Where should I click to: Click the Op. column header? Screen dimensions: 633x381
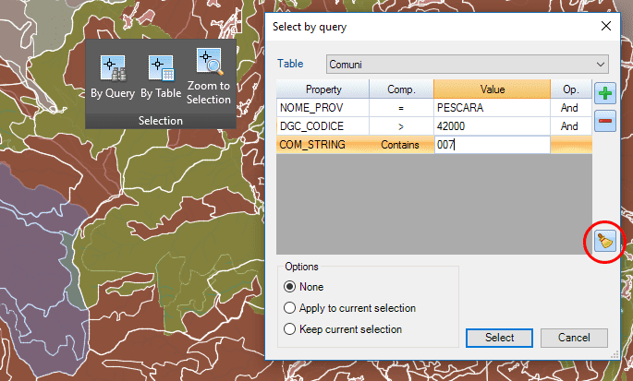coord(571,89)
